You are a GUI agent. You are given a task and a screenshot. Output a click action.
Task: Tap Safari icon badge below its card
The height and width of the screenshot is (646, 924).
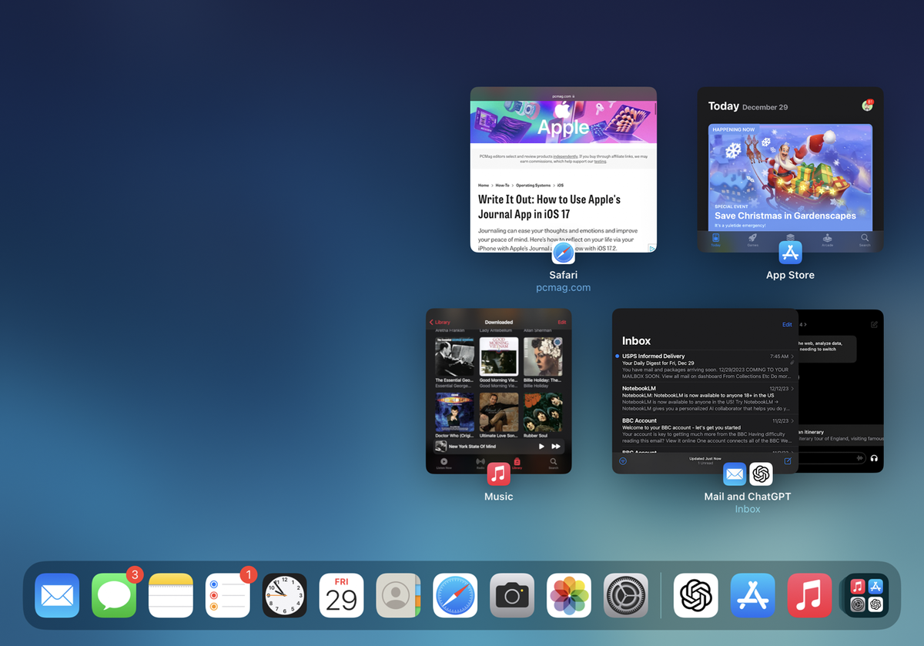coord(564,253)
